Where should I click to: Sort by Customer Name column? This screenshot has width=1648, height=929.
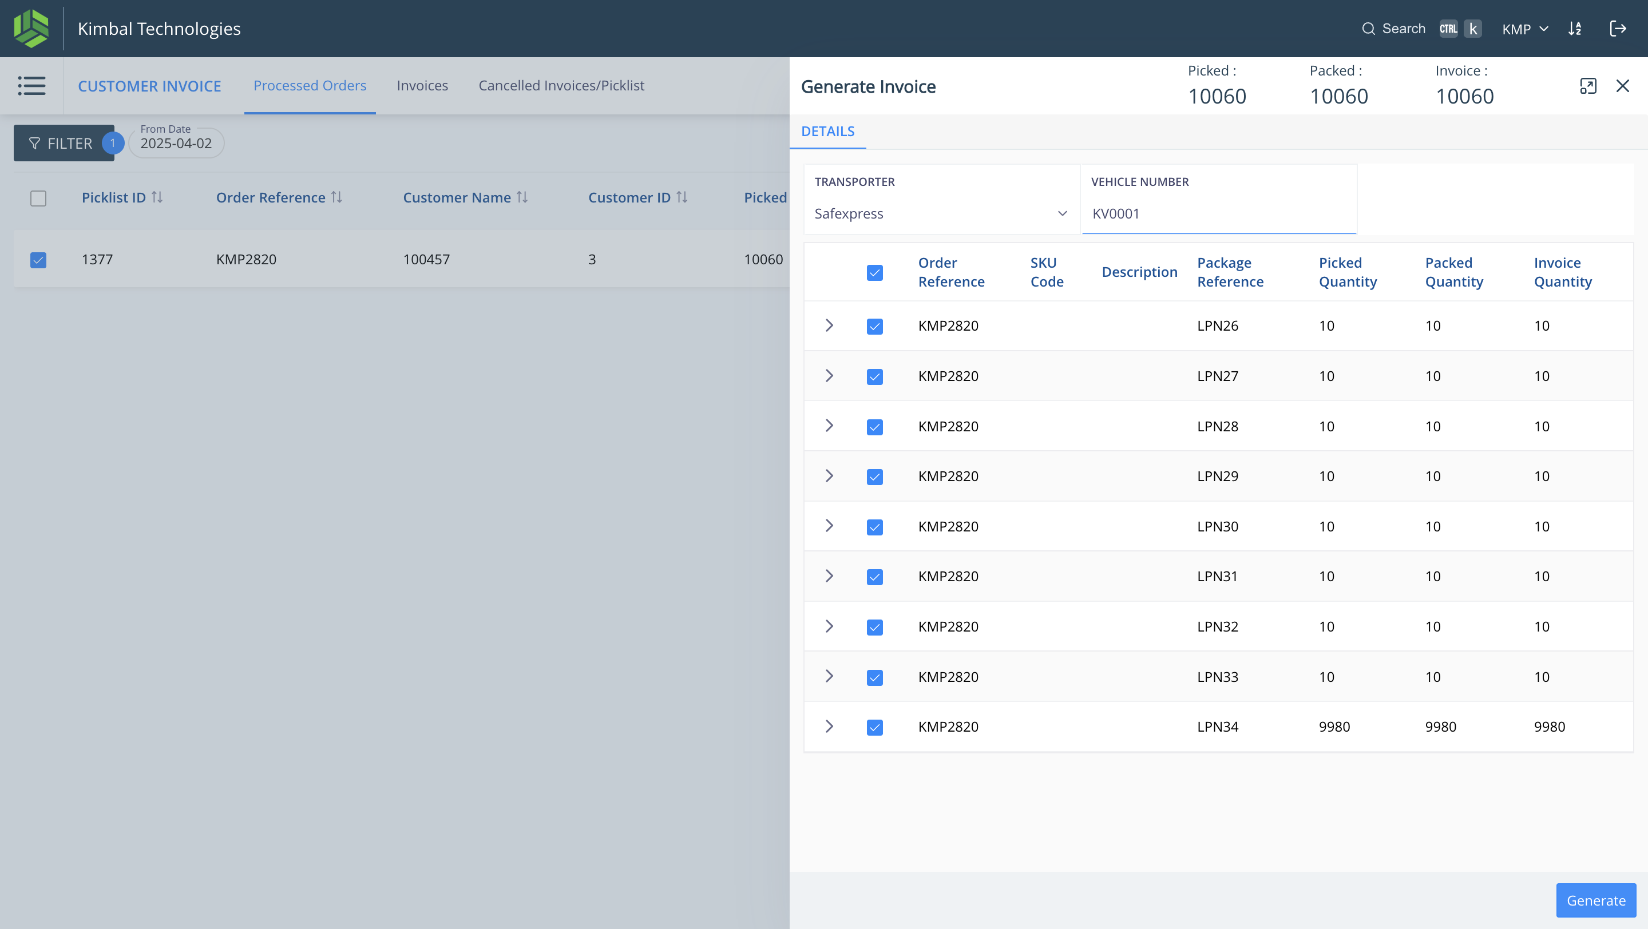coord(522,197)
